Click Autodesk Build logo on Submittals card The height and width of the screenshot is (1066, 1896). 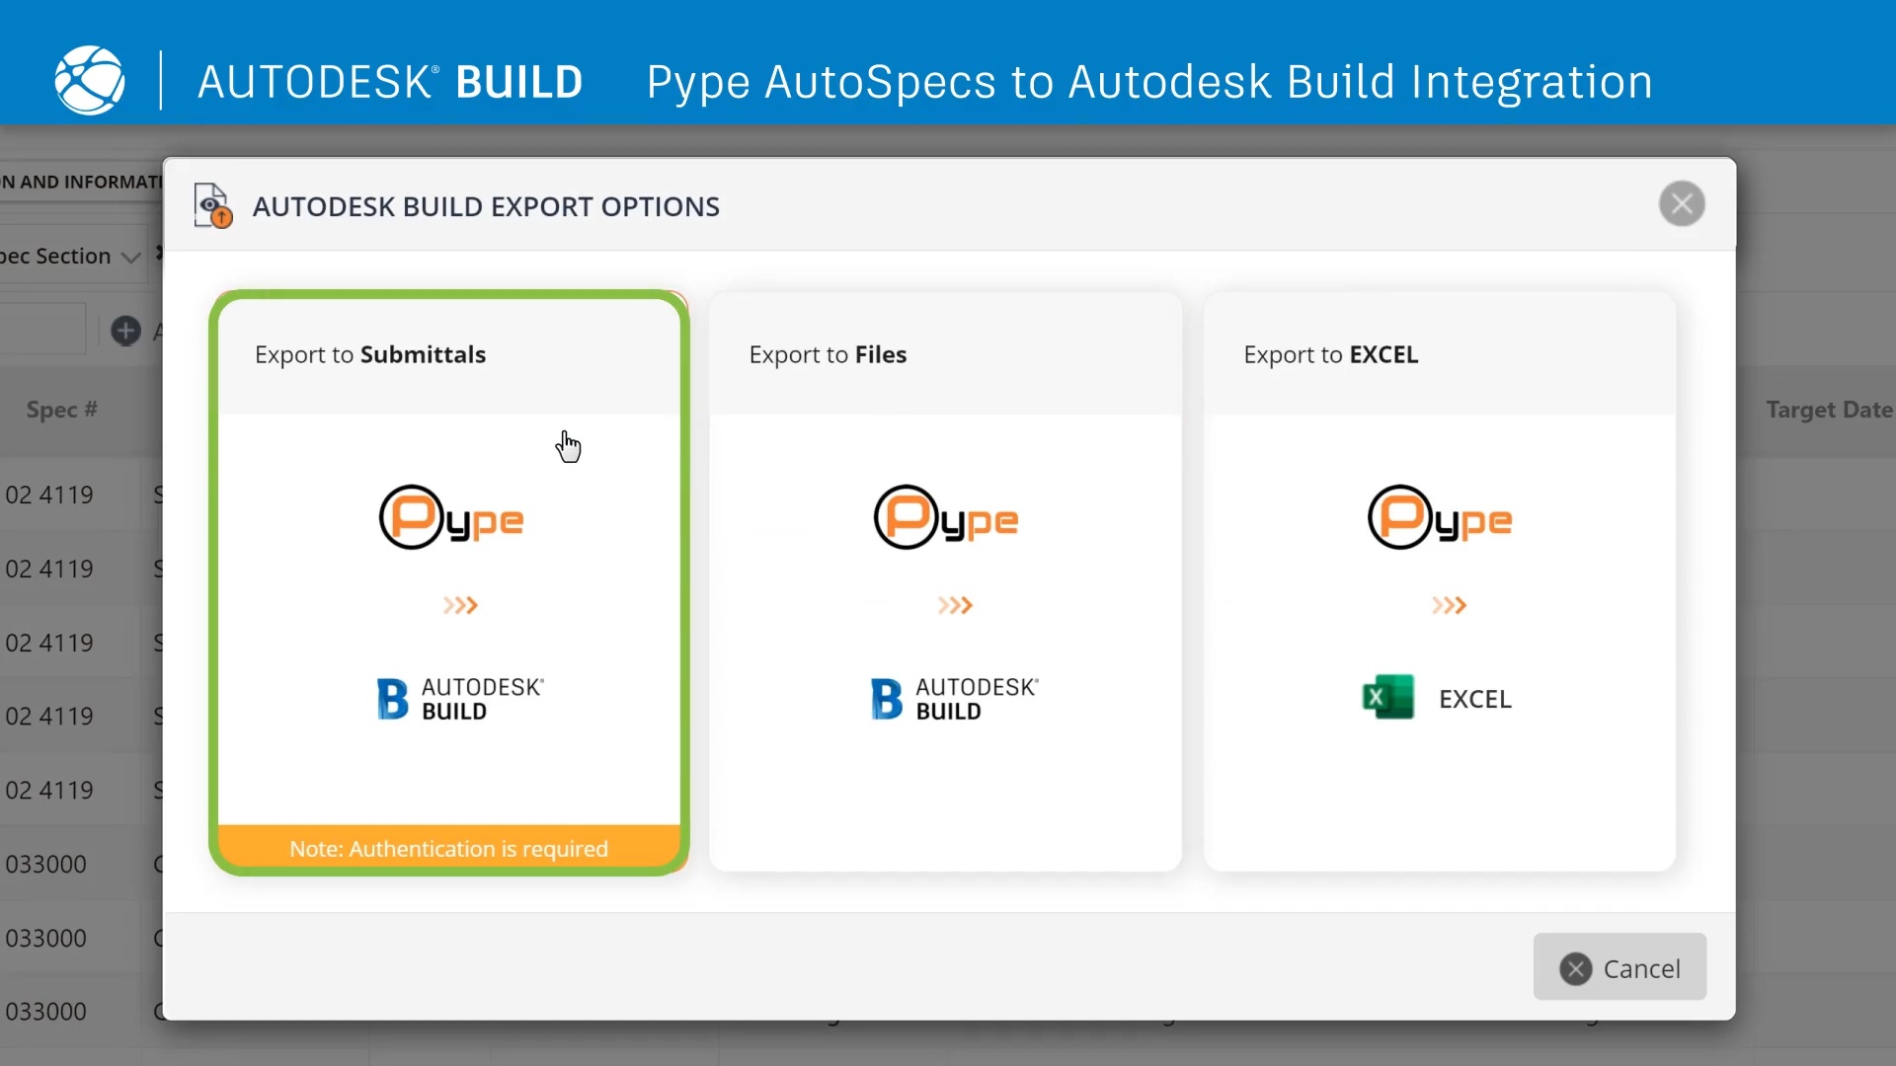tap(460, 699)
